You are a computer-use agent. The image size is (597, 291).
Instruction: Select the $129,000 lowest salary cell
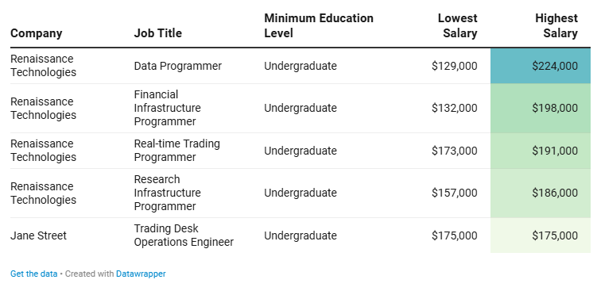click(454, 66)
